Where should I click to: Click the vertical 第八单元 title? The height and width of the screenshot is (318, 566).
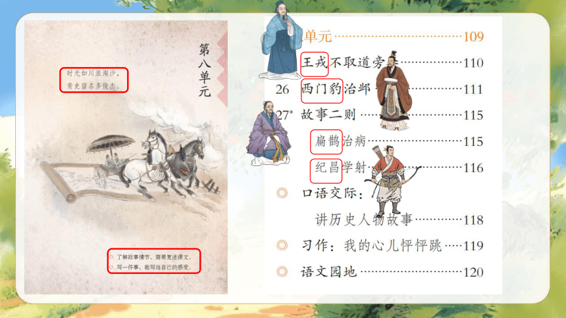[x=204, y=70]
